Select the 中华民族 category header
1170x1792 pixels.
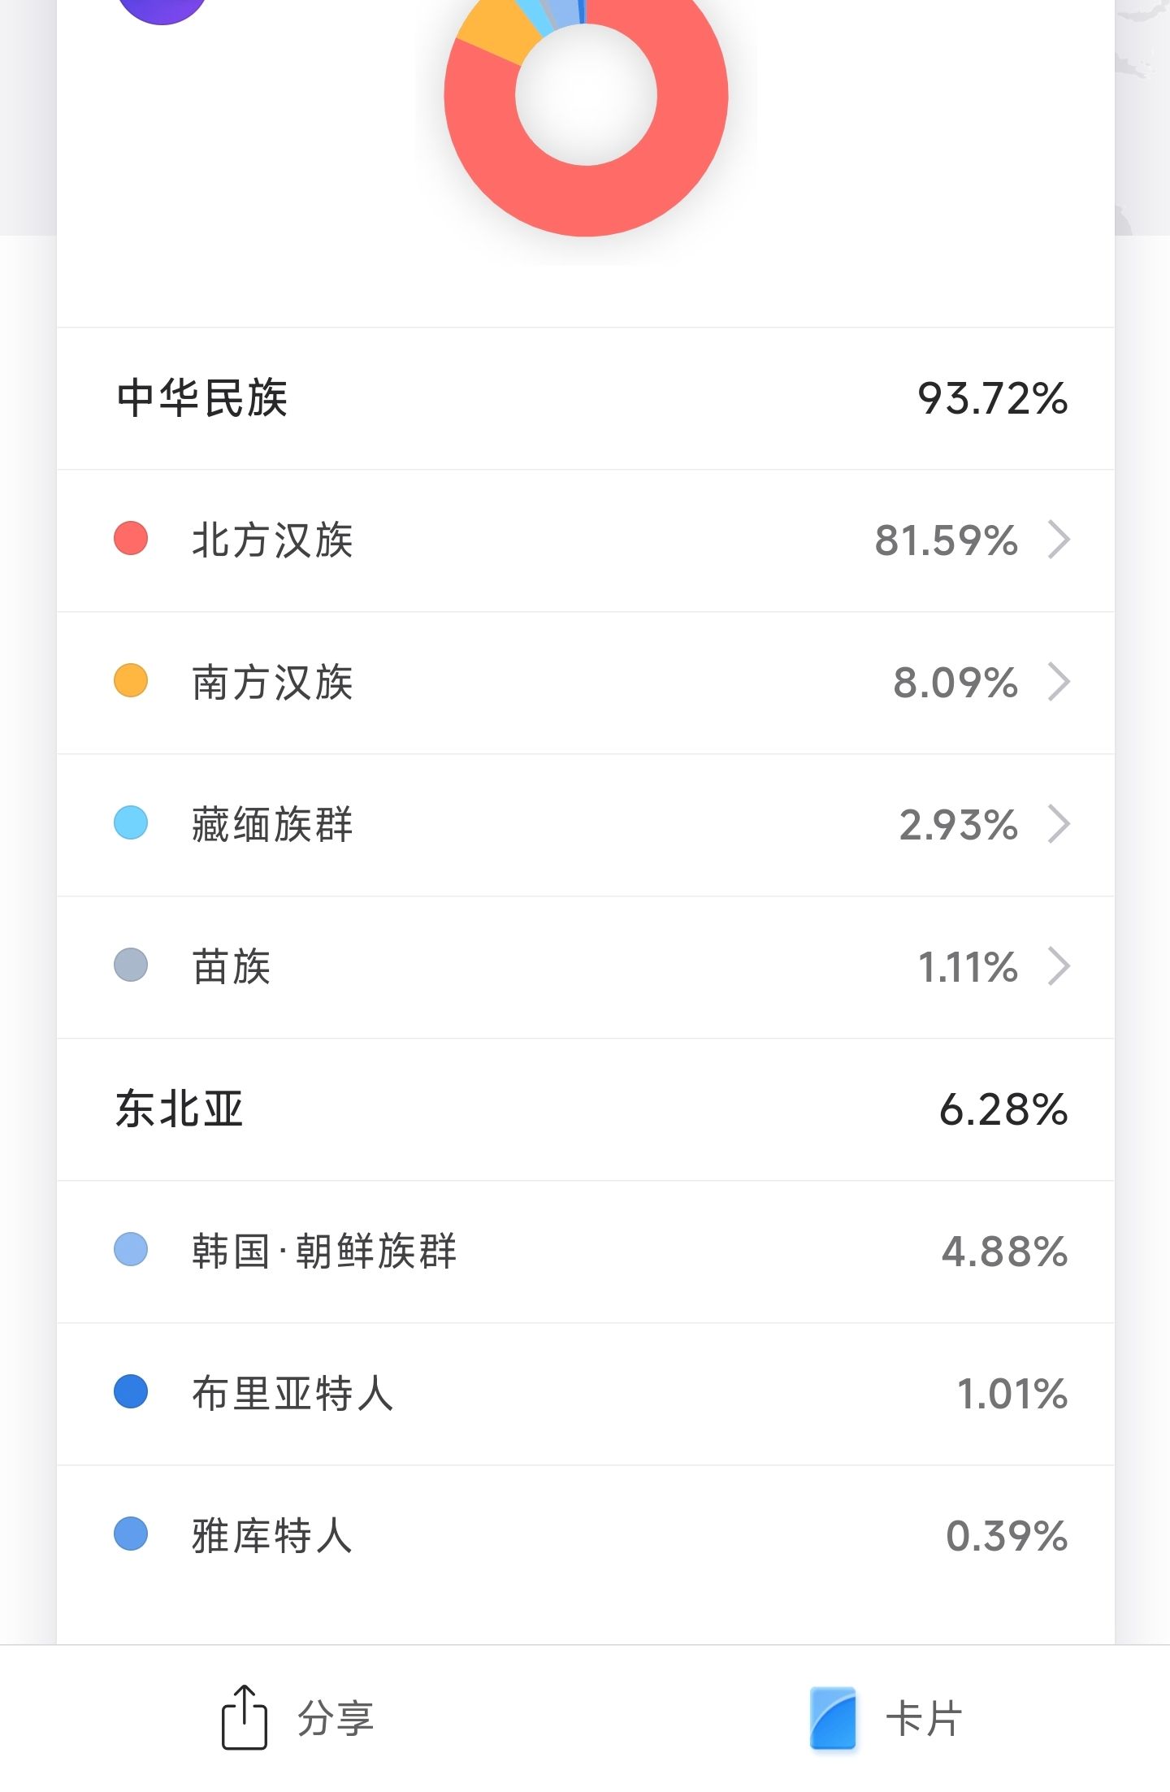click(x=202, y=398)
